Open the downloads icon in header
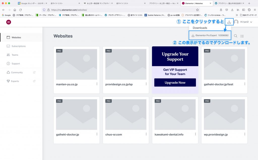This screenshot has width=258, height=160. pos(229,22)
